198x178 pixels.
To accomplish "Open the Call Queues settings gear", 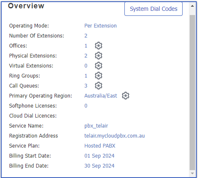I will pyautogui.click(x=99, y=85).
